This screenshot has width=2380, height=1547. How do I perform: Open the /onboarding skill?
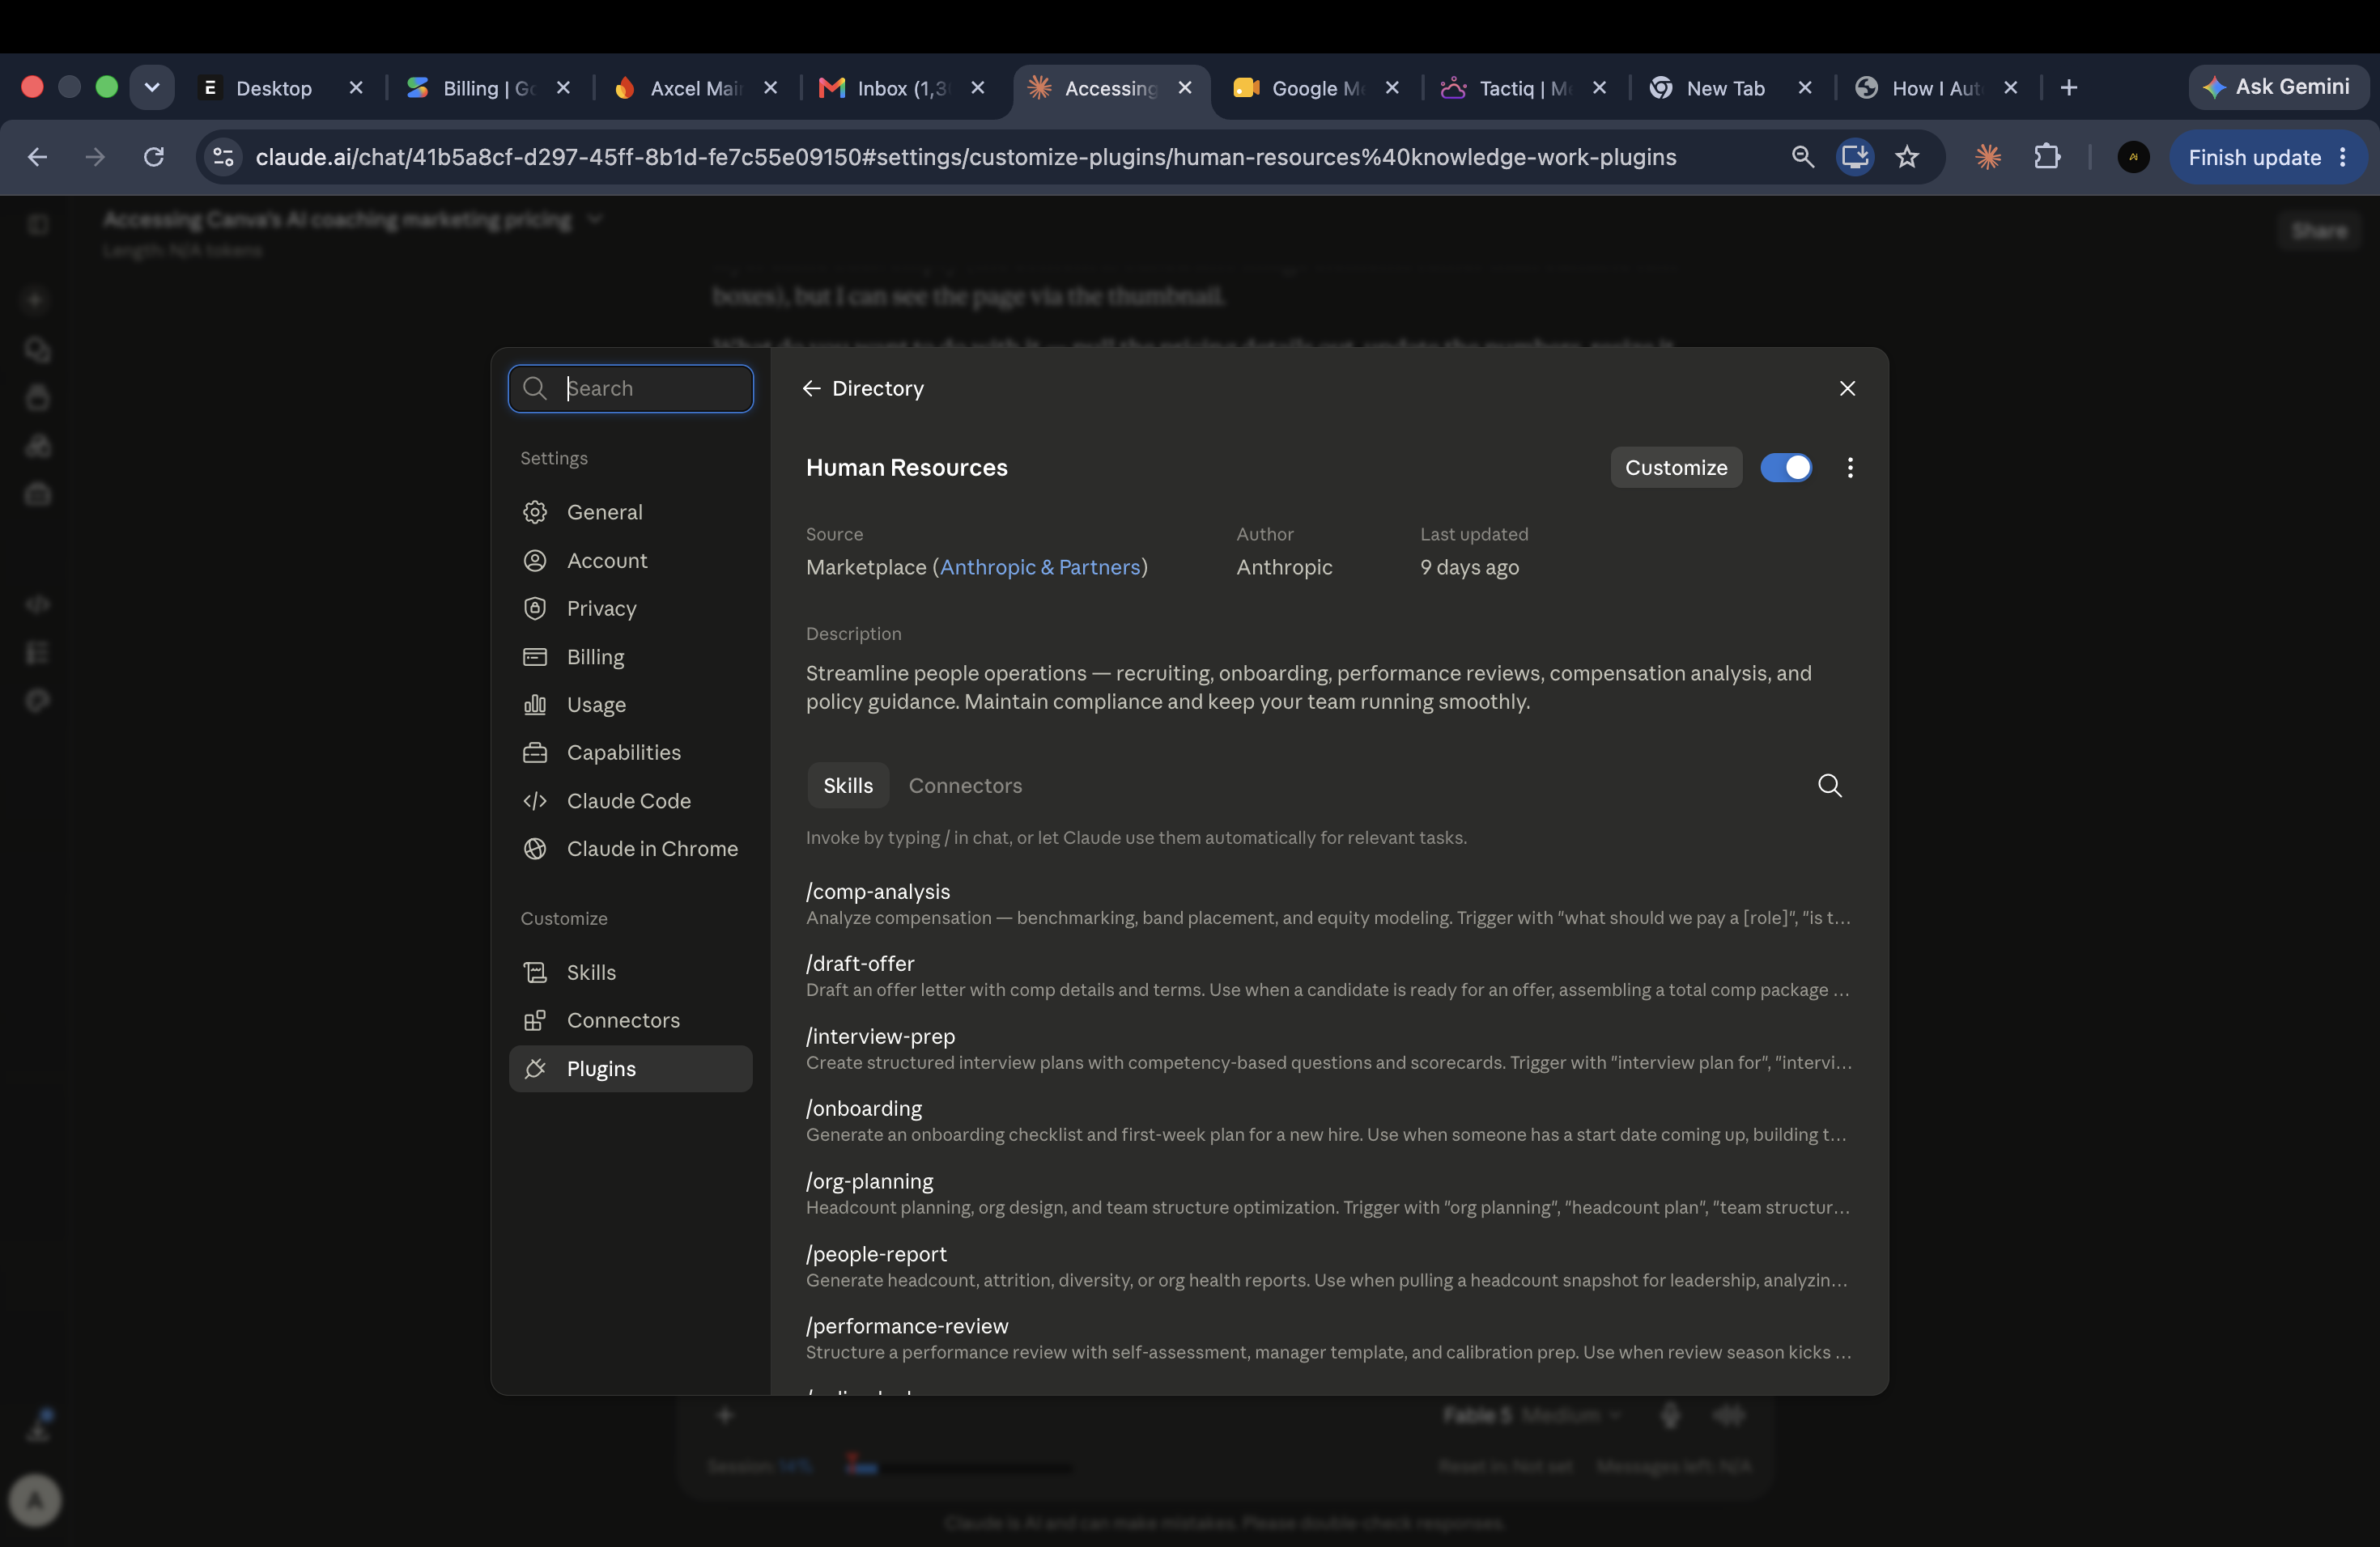tap(1329, 1121)
